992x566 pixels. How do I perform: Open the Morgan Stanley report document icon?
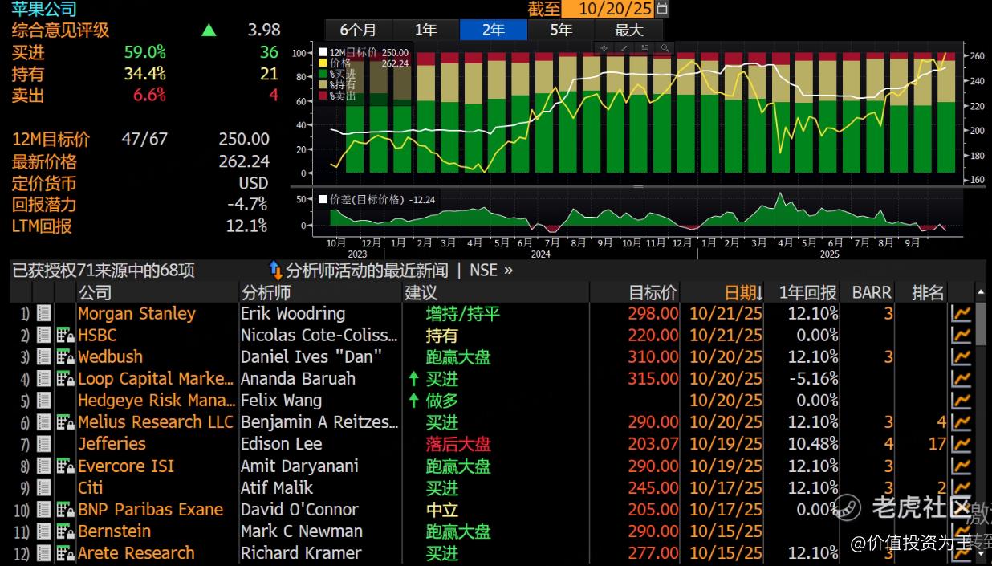[44, 313]
